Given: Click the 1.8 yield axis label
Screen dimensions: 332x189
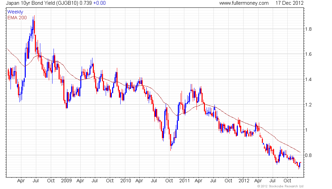Looking at the screenshot, I should 308,29.
